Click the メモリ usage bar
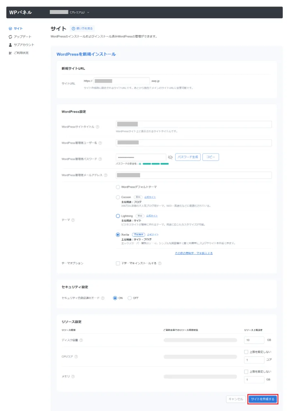Image resolution: width=287 pixels, height=411 pixels. click(200, 377)
